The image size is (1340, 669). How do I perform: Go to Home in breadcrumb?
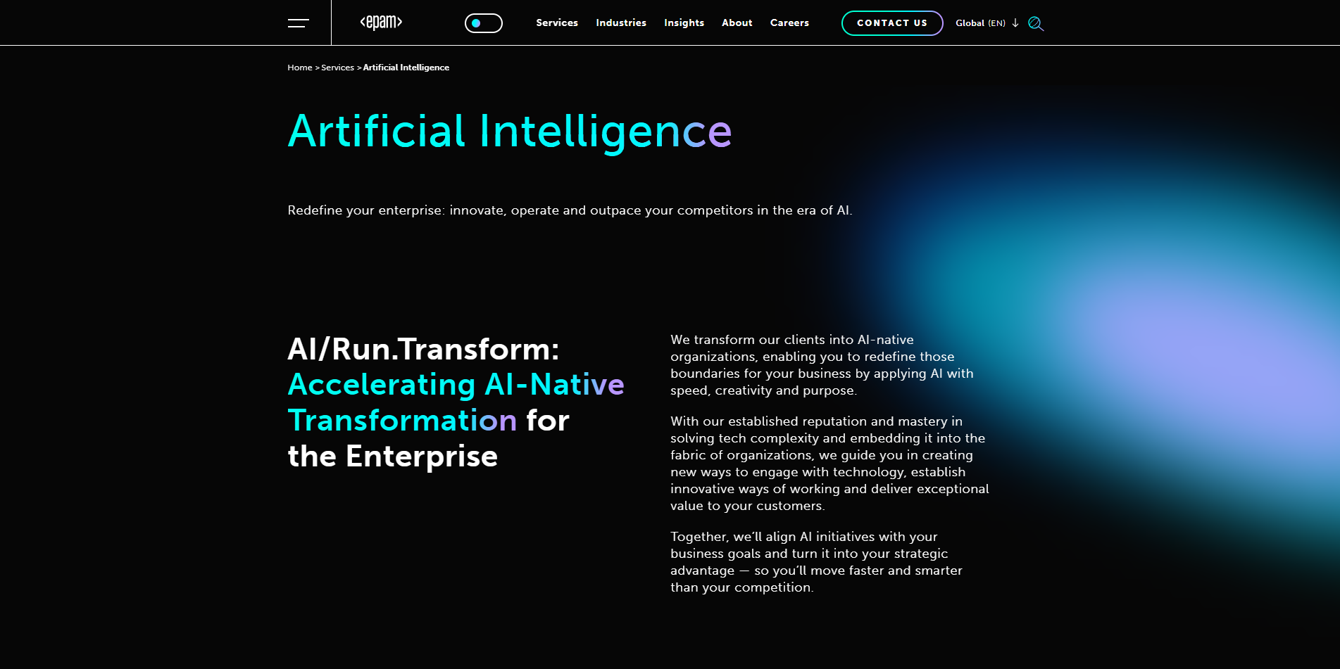(300, 68)
